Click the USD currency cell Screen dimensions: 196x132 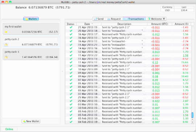pos(167,10)
